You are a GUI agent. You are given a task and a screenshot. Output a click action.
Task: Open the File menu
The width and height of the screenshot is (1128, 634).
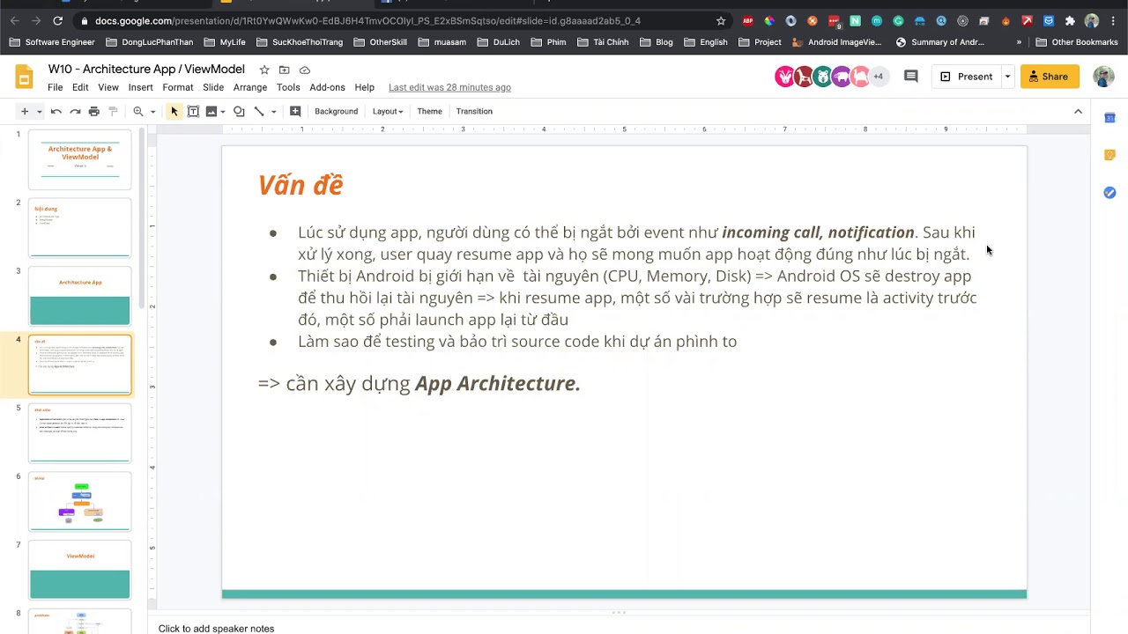[x=55, y=87]
